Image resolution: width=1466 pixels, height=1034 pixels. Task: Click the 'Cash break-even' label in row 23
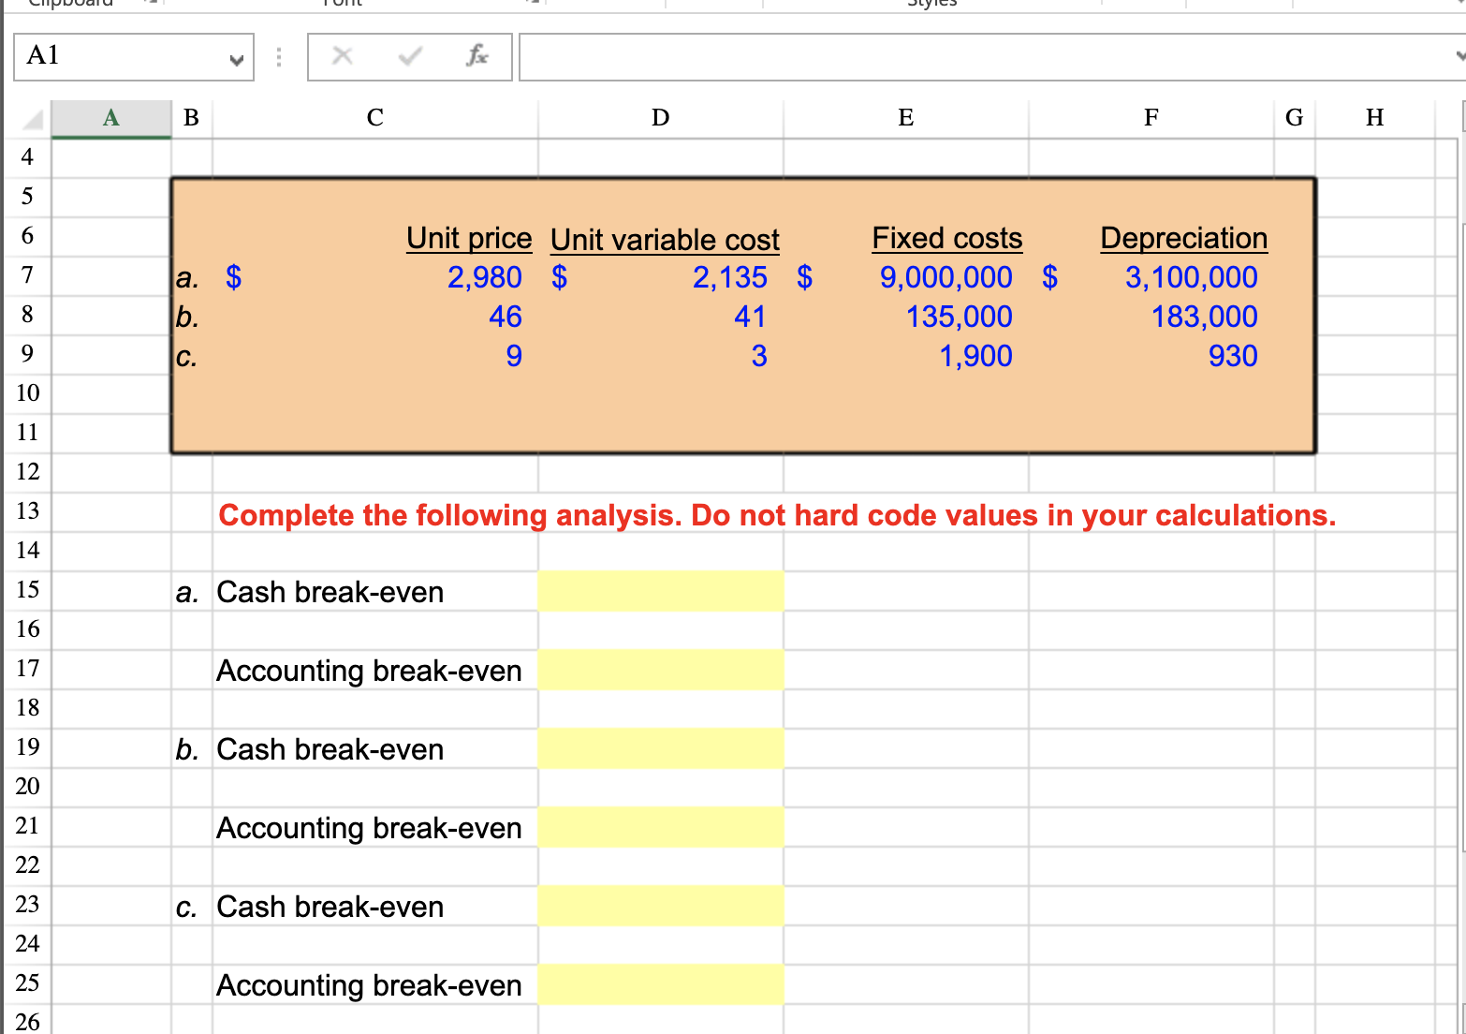(330, 907)
